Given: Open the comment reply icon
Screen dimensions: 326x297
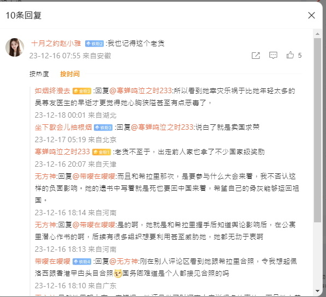Looking at the screenshot, I should [273, 55].
